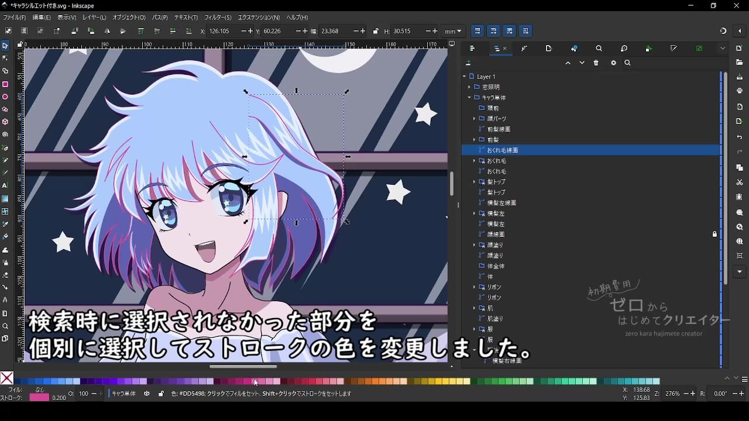Viewport: 749px width, 421px height.
Task: Click the Print icon in command bar
Action: 740,91
